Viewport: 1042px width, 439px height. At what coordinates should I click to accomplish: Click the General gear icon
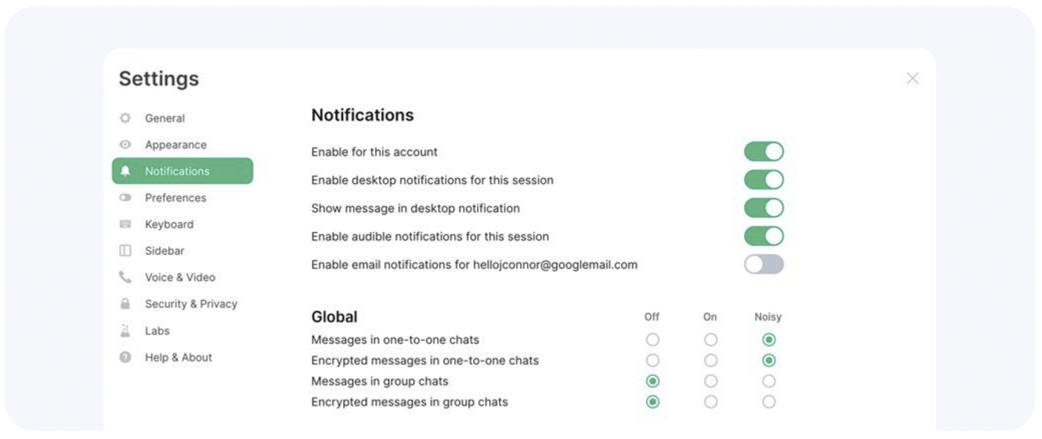pos(125,118)
